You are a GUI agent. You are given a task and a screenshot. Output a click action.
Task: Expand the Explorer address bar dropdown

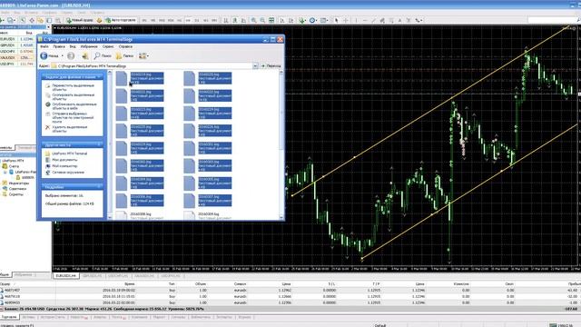[x=255, y=66]
